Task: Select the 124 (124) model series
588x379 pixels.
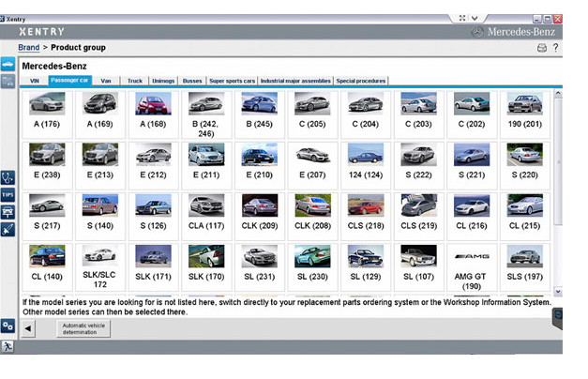Action: coord(366,165)
